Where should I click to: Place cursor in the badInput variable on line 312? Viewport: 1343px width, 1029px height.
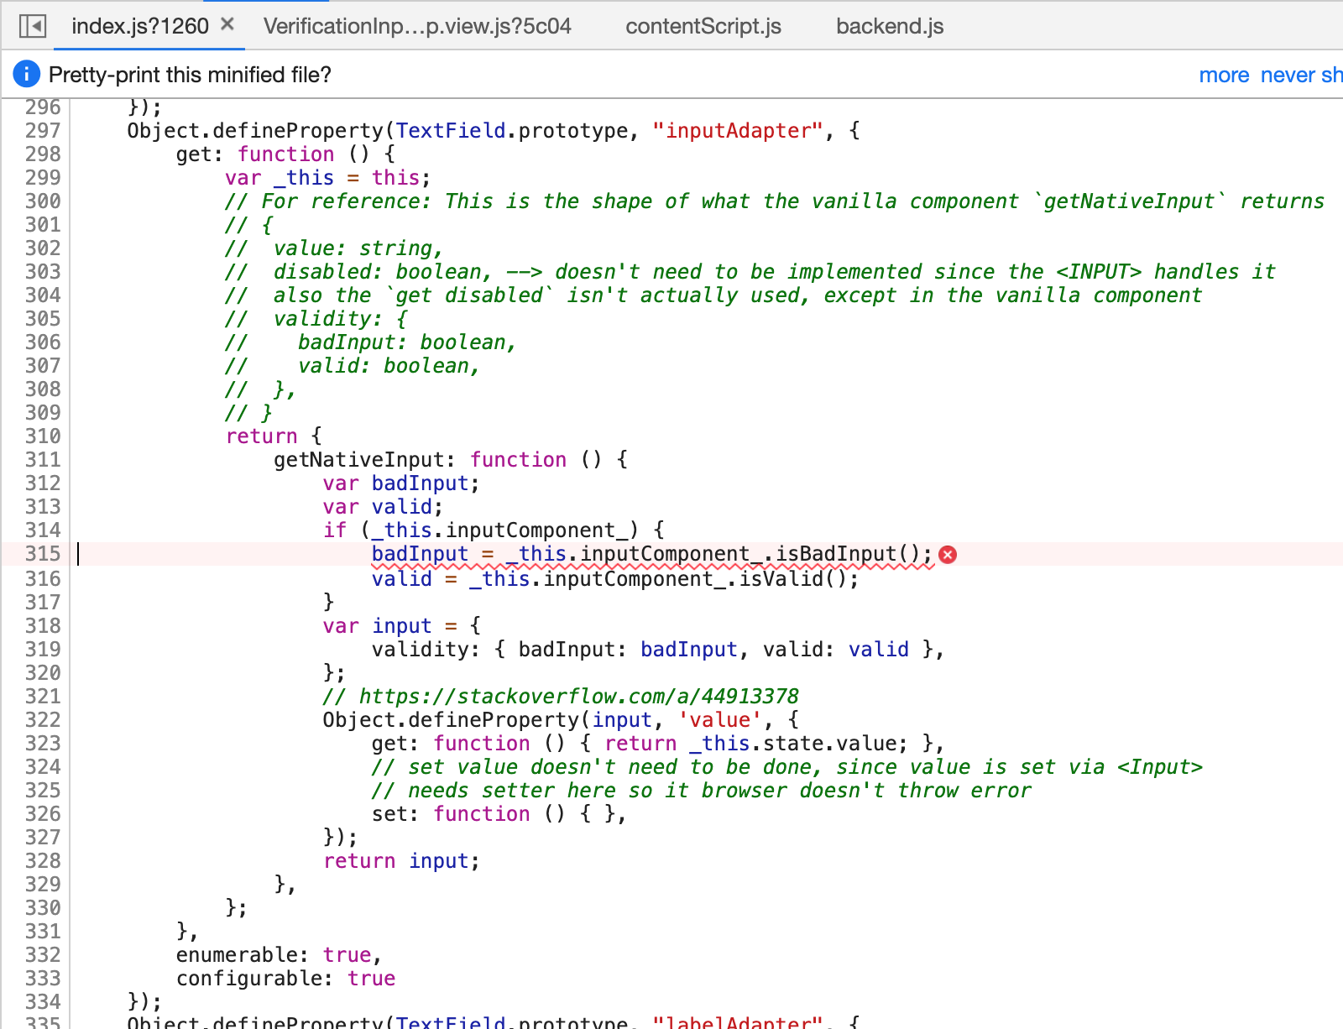(420, 483)
